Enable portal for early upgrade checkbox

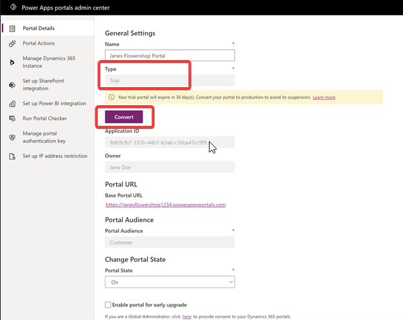(108, 305)
